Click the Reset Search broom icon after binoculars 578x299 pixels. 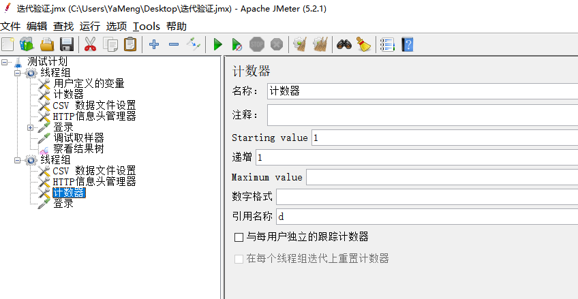click(363, 45)
